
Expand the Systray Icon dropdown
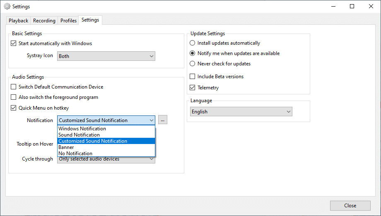click(x=106, y=56)
